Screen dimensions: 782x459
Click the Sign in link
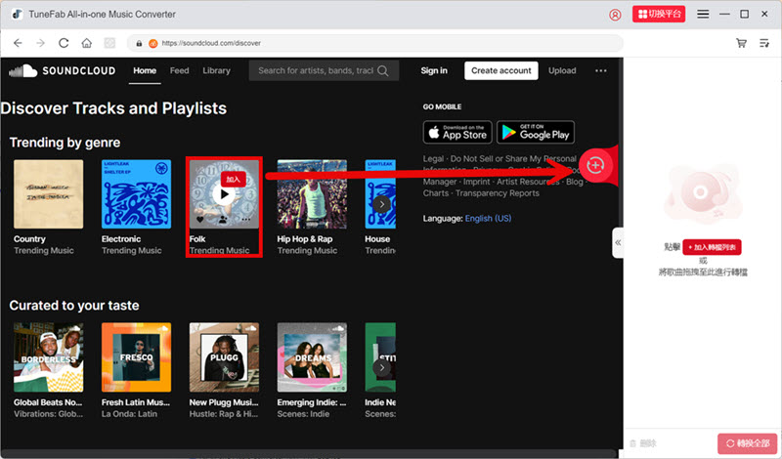pos(434,70)
